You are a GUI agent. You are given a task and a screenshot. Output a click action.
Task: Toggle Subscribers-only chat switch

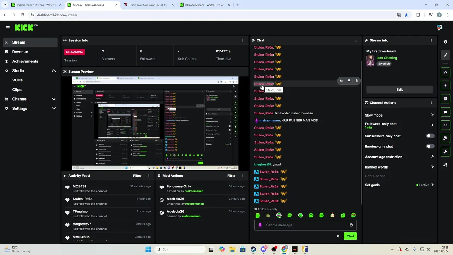coord(430,136)
